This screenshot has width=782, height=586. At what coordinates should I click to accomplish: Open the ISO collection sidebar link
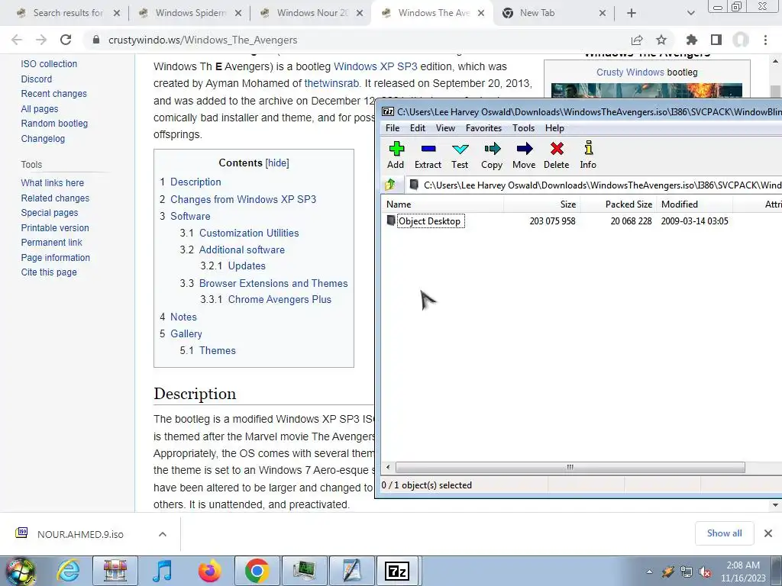click(49, 64)
